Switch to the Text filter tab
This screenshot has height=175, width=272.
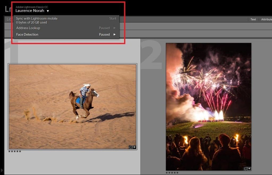[253, 19]
